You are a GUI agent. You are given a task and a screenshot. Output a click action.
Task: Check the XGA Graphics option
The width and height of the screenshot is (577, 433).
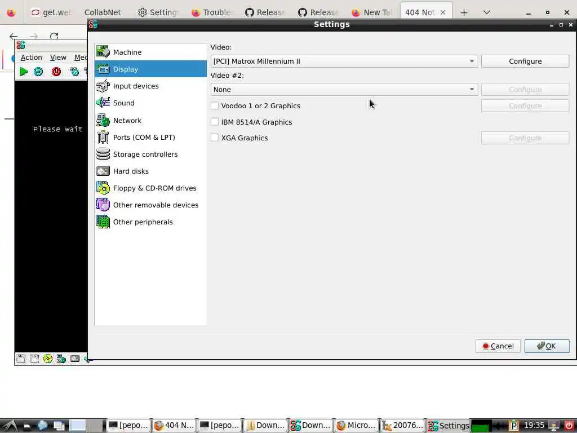coord(215,138)
